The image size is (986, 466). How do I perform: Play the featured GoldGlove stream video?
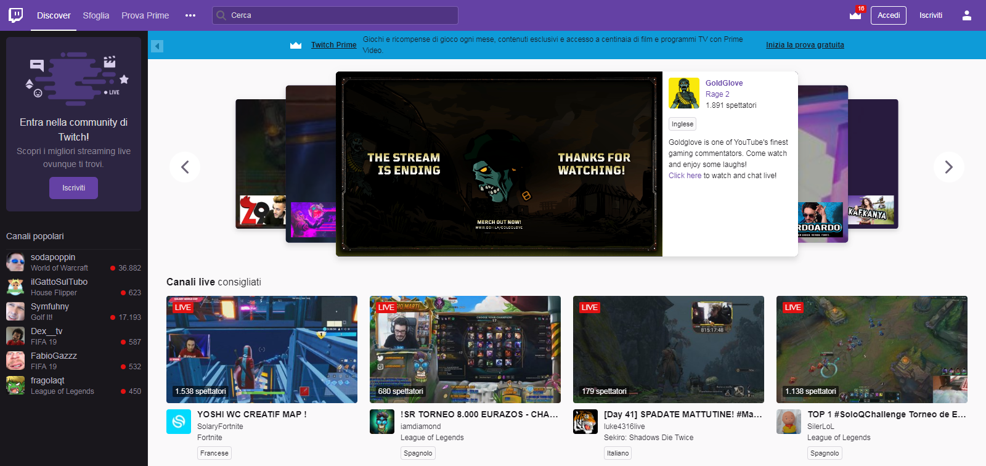499,164
